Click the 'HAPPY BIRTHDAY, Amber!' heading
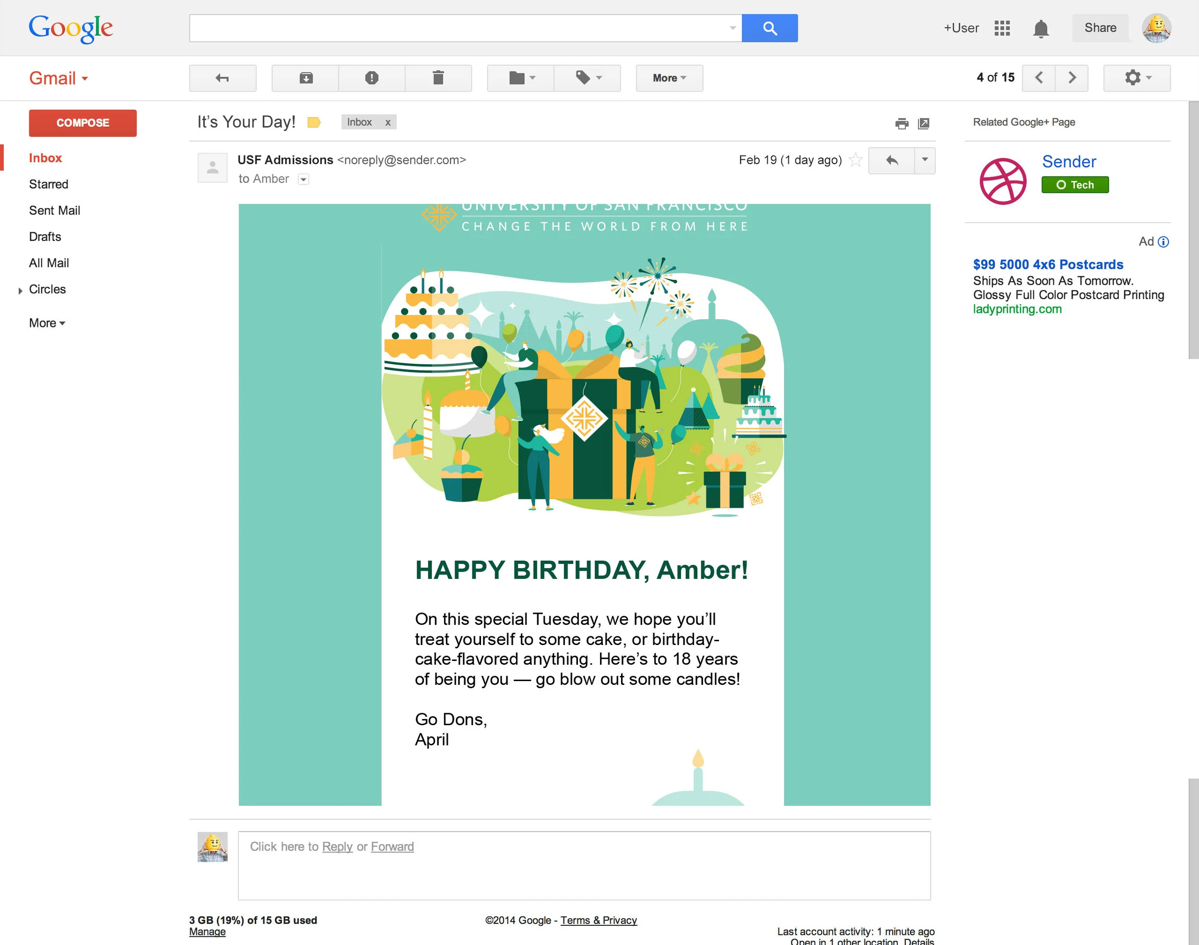 coord(582,570)
